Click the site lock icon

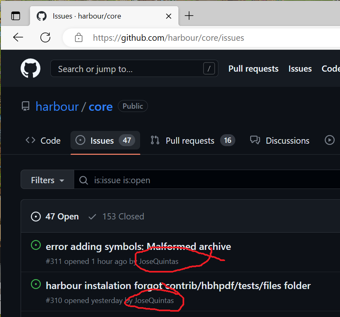pyautogui.click(x=79, y=38)
